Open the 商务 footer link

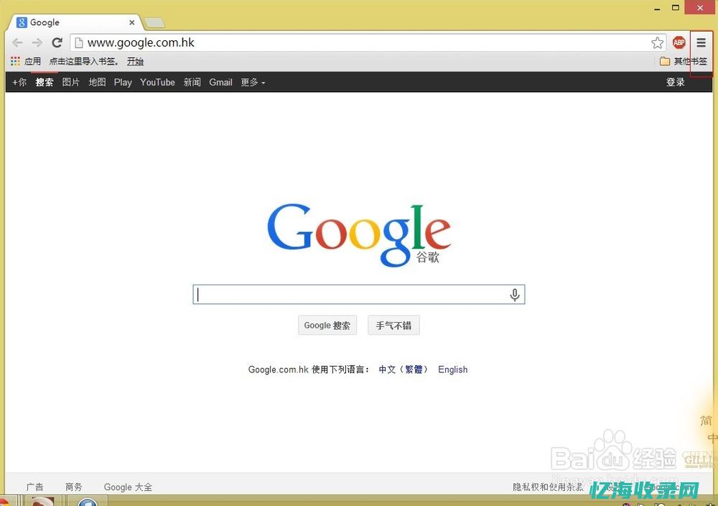click(x=74, y=487)
